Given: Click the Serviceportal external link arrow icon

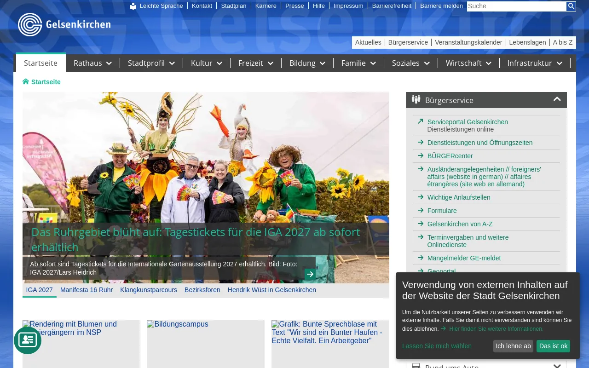Looking at the screenshot, I should point(420,121).
